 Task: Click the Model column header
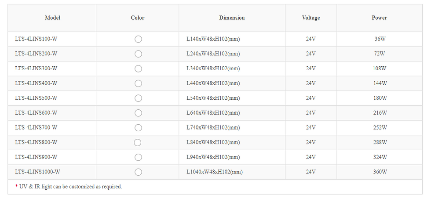point(52,18)
